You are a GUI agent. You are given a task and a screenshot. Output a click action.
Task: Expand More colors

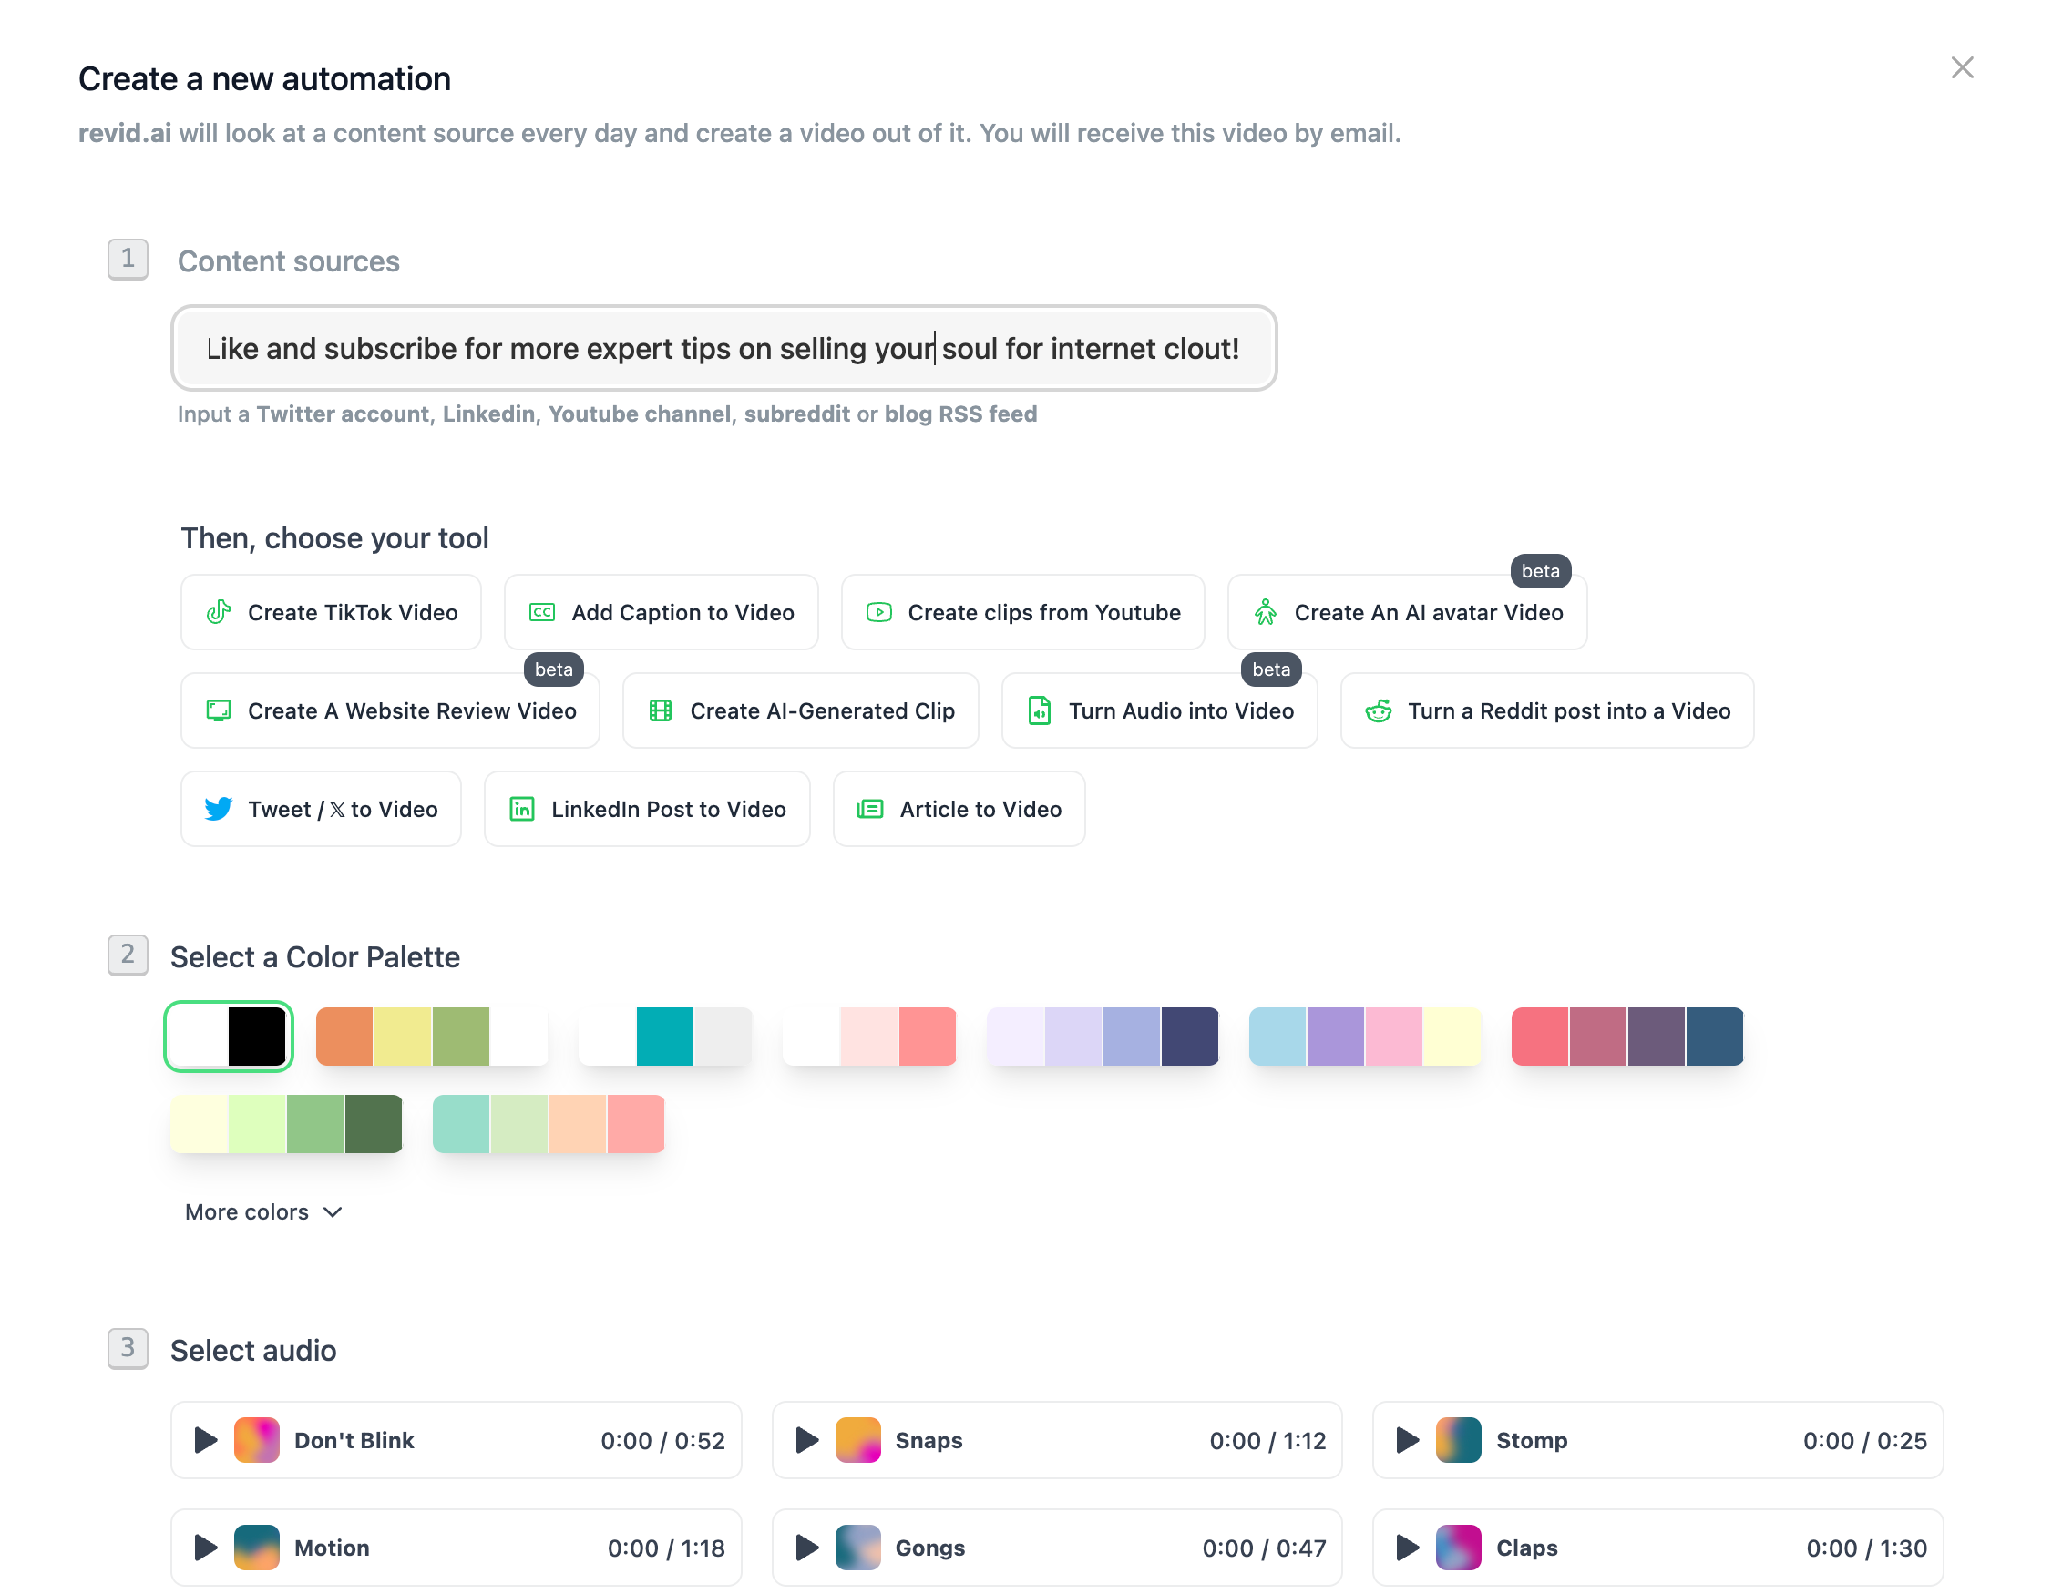(x=263, y=1211)
